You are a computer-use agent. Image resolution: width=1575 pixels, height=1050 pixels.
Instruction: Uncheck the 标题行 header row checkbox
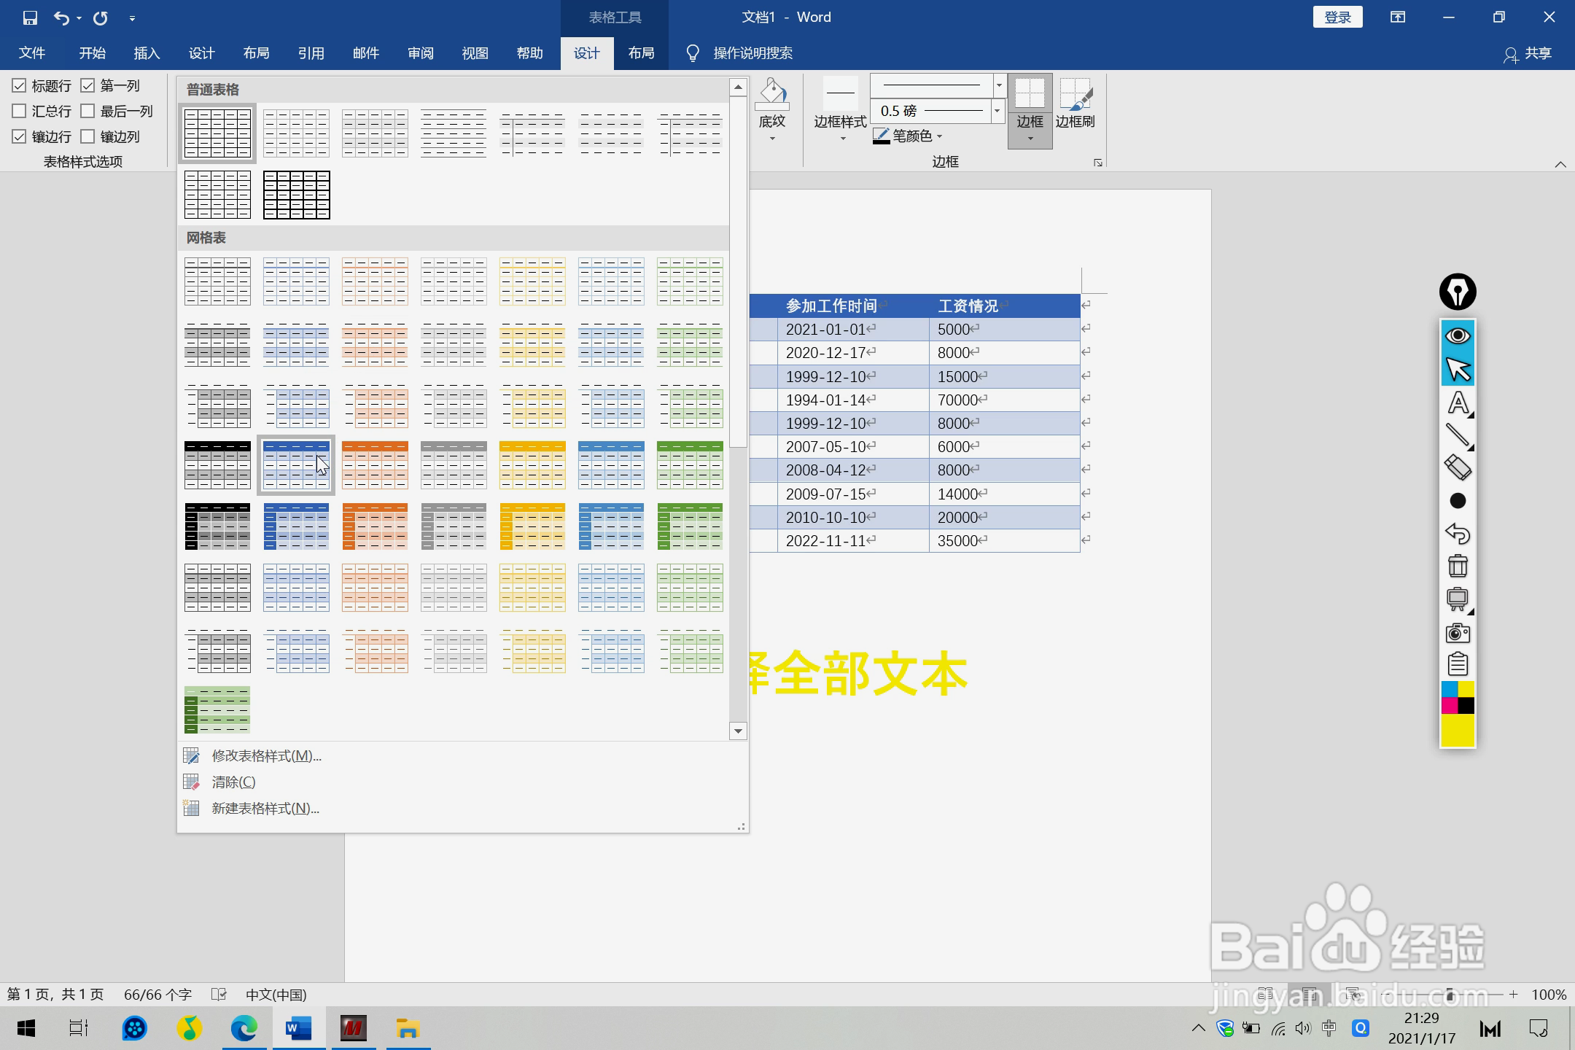pos(20,86)
